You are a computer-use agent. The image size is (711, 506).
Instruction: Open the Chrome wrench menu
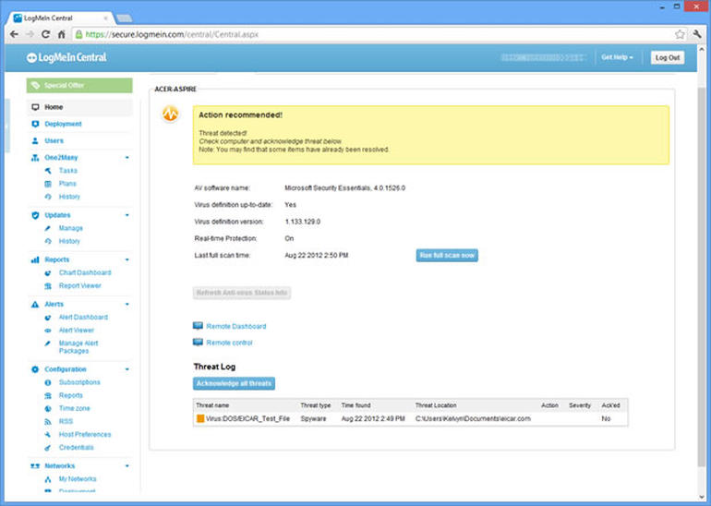pos(697,34)
